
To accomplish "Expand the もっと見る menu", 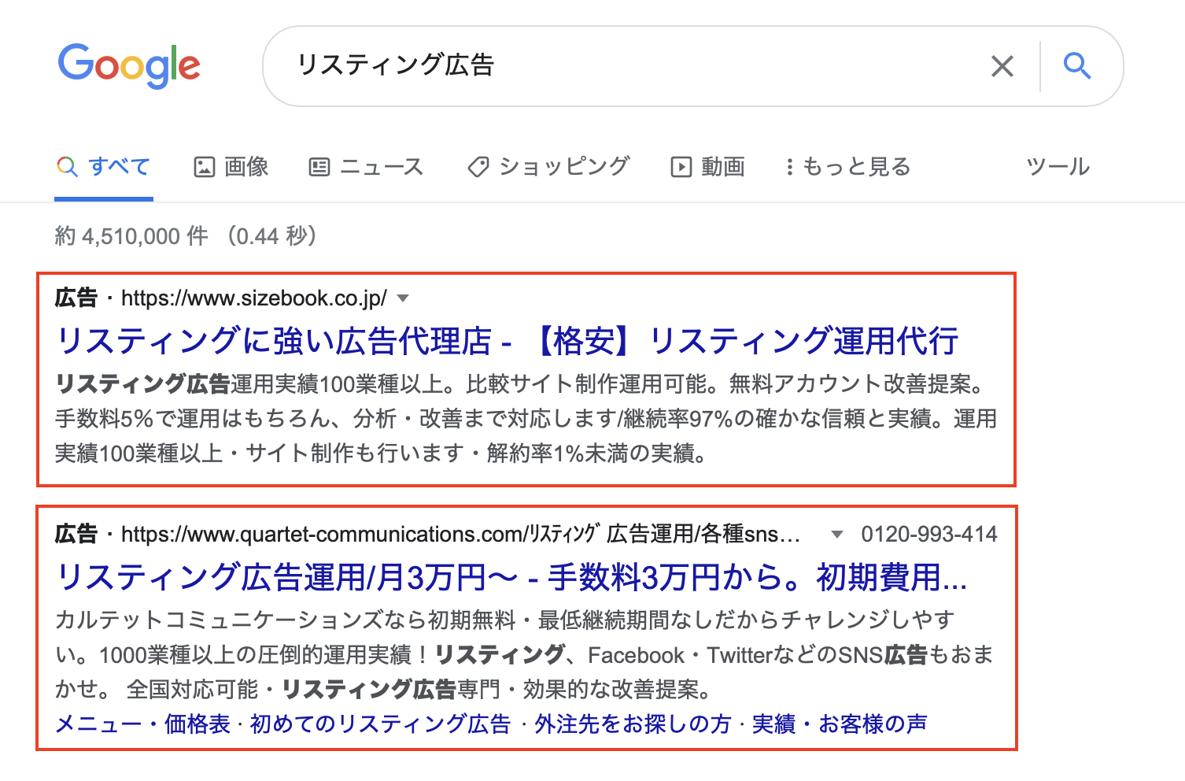I will 848,167.
